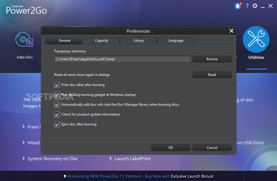Click the chevron beside Launch LabelPrint
This screenshot has width=277, height=181.
[x=110, y=158]
